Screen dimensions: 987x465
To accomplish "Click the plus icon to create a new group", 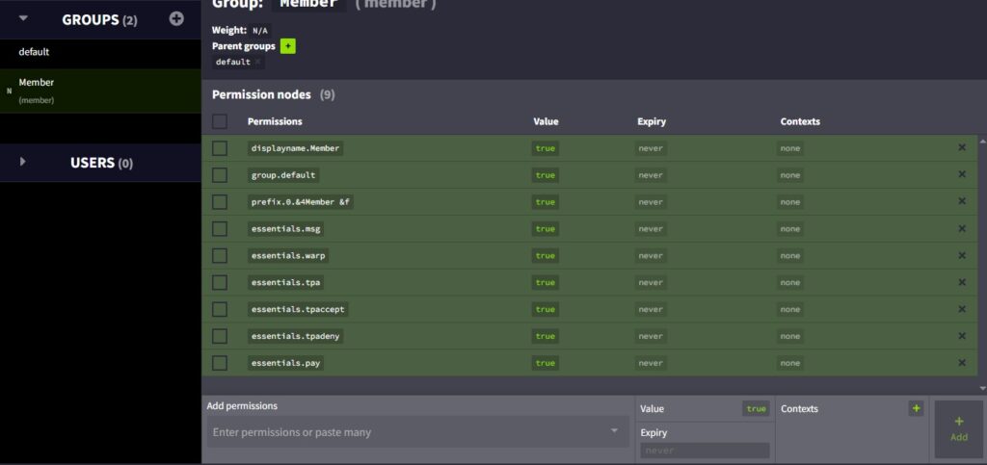I will point(175,18).
